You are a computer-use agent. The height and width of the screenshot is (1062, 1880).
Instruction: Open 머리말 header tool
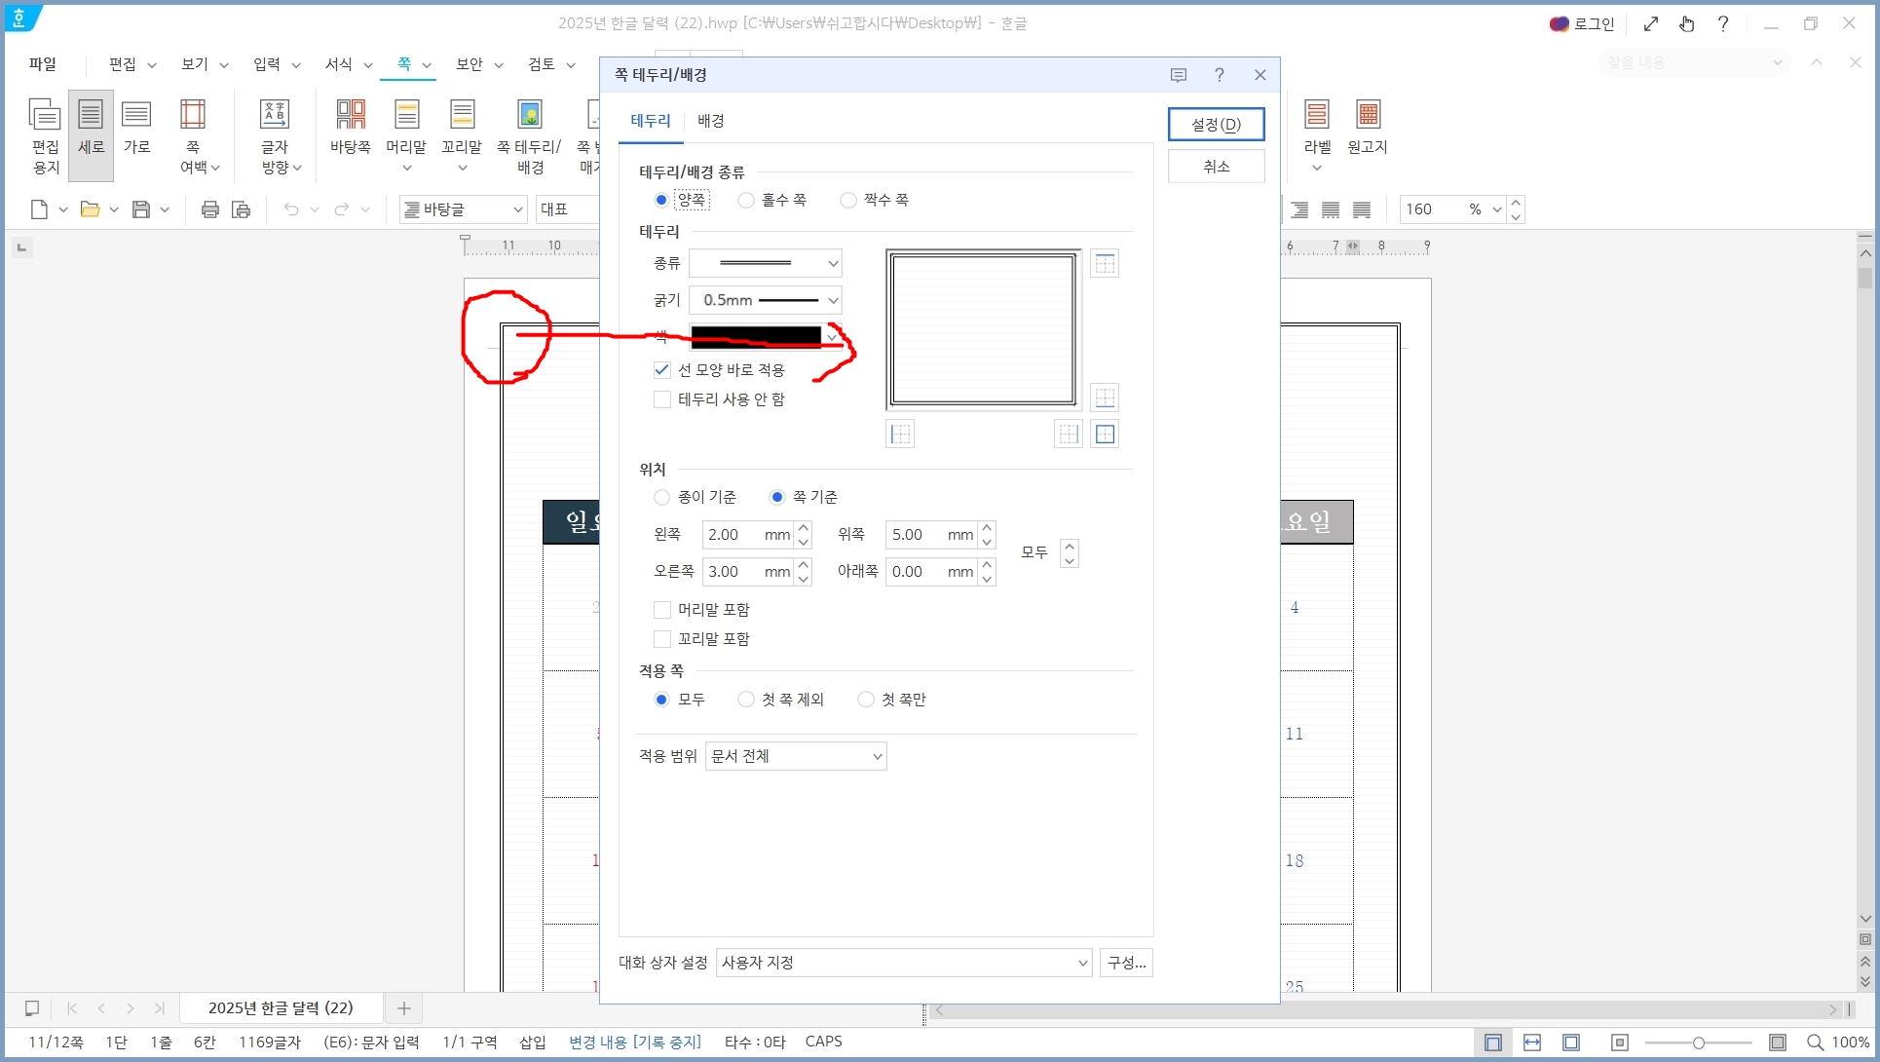tap(406, 127)
